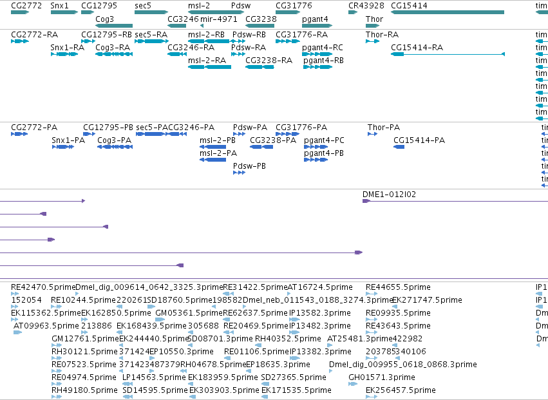The height and width of the screenshot is (400, 548).
Task: Select the RE43643.5prime EST glyph
Action: pyautogui.click(x=372, y=332)
